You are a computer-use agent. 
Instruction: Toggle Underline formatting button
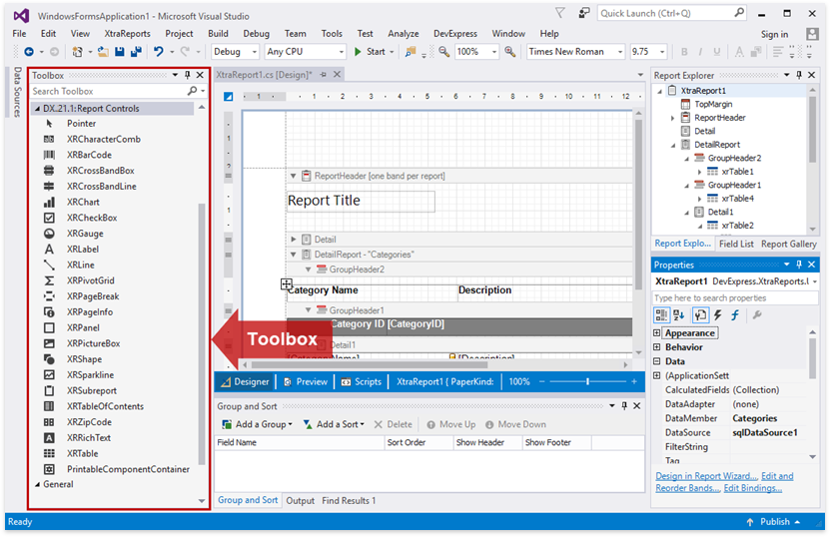click(x=717, y=52)
